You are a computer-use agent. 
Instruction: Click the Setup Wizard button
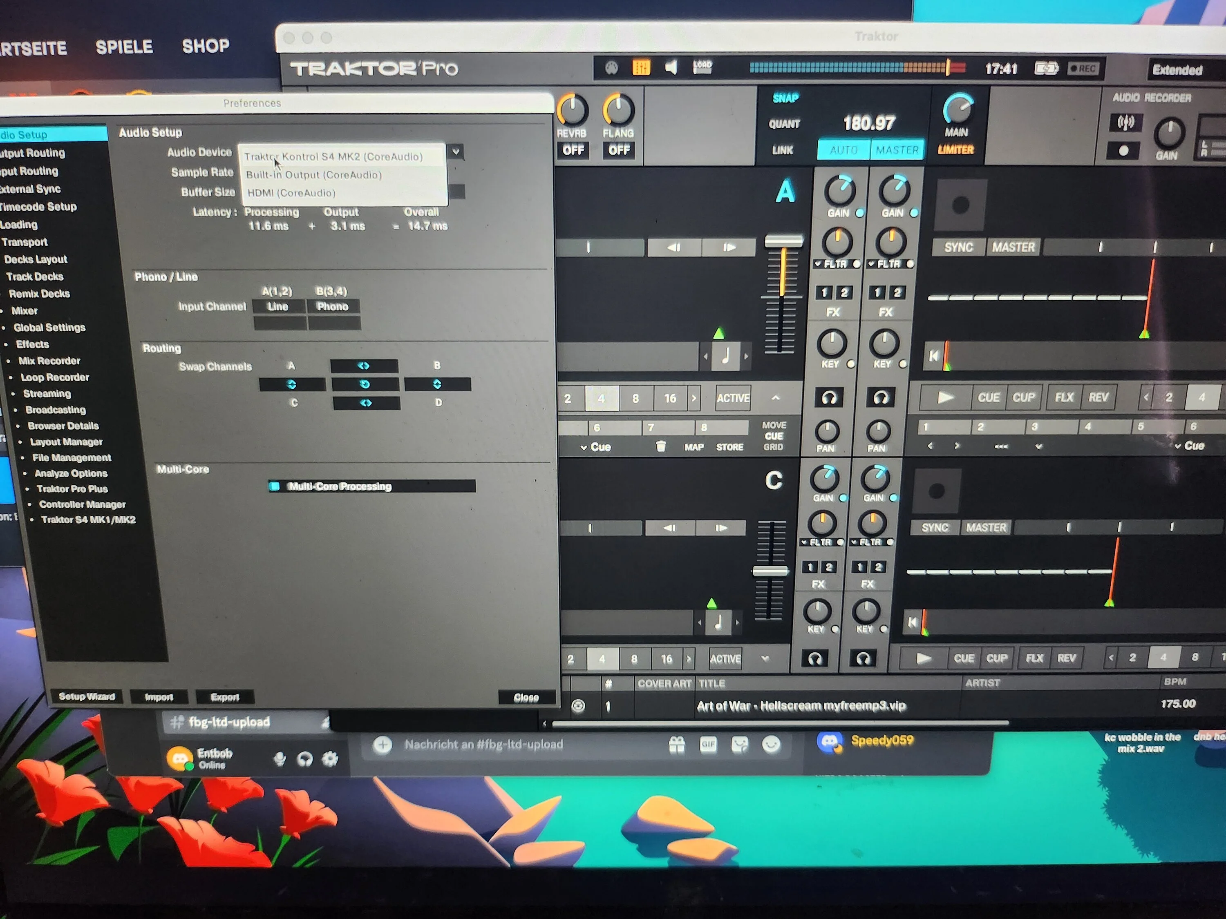[x=87, y=696]
